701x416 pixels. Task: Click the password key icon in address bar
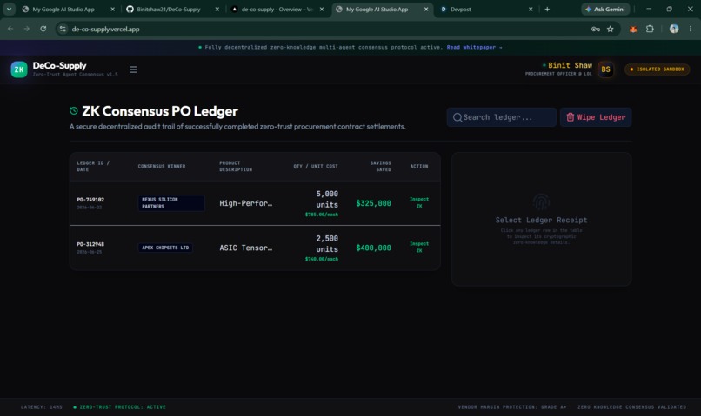click(x=596, y=29)
